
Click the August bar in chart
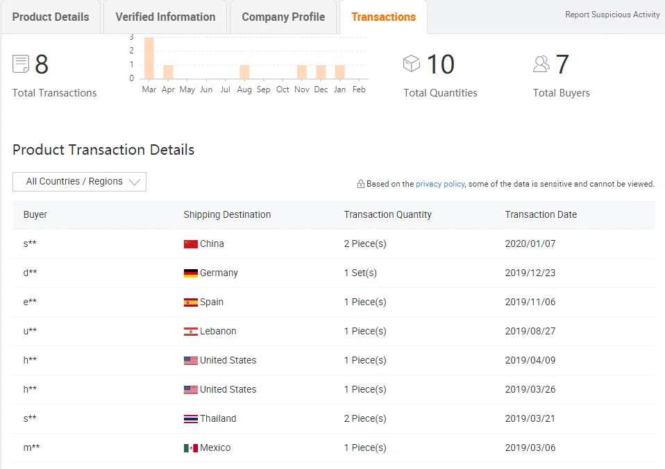click(x=244, y=72)
